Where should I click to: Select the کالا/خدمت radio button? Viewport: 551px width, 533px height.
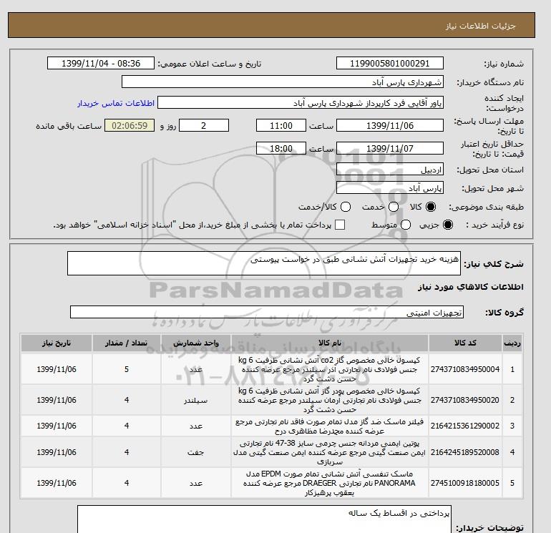point(346,207)
